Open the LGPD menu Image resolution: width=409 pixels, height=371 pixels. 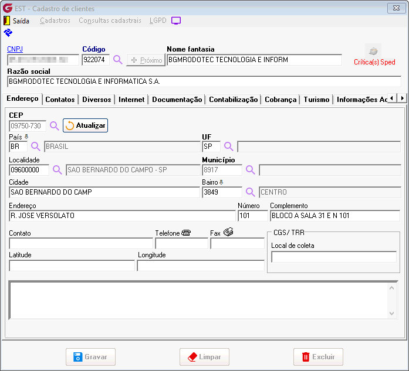[158, 21]
